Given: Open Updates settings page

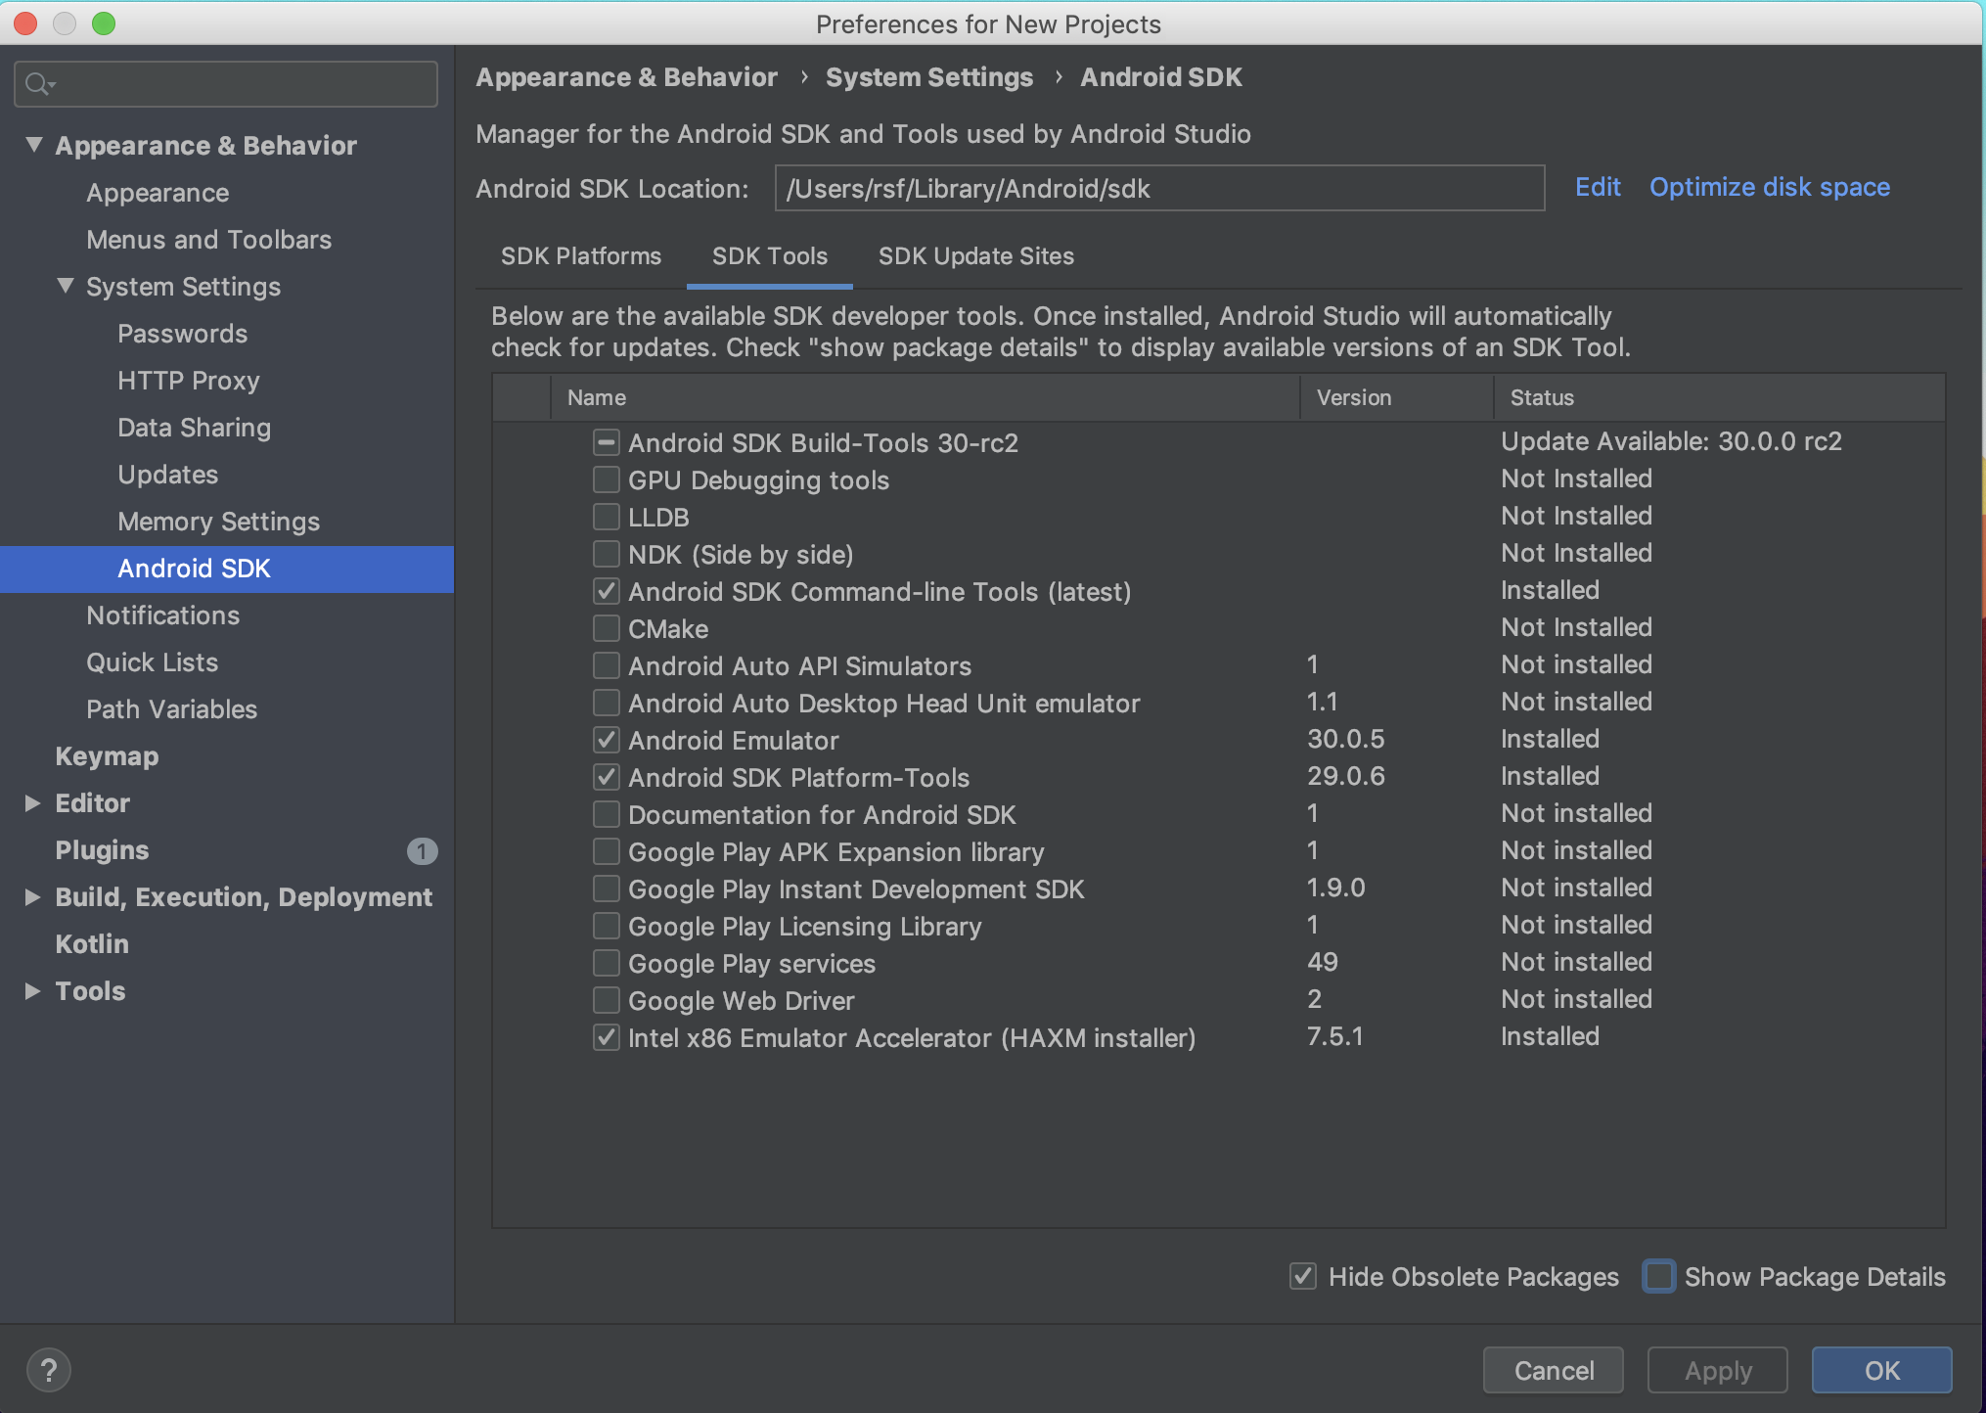Looking at the screenshot, I should tap(227, 475).
